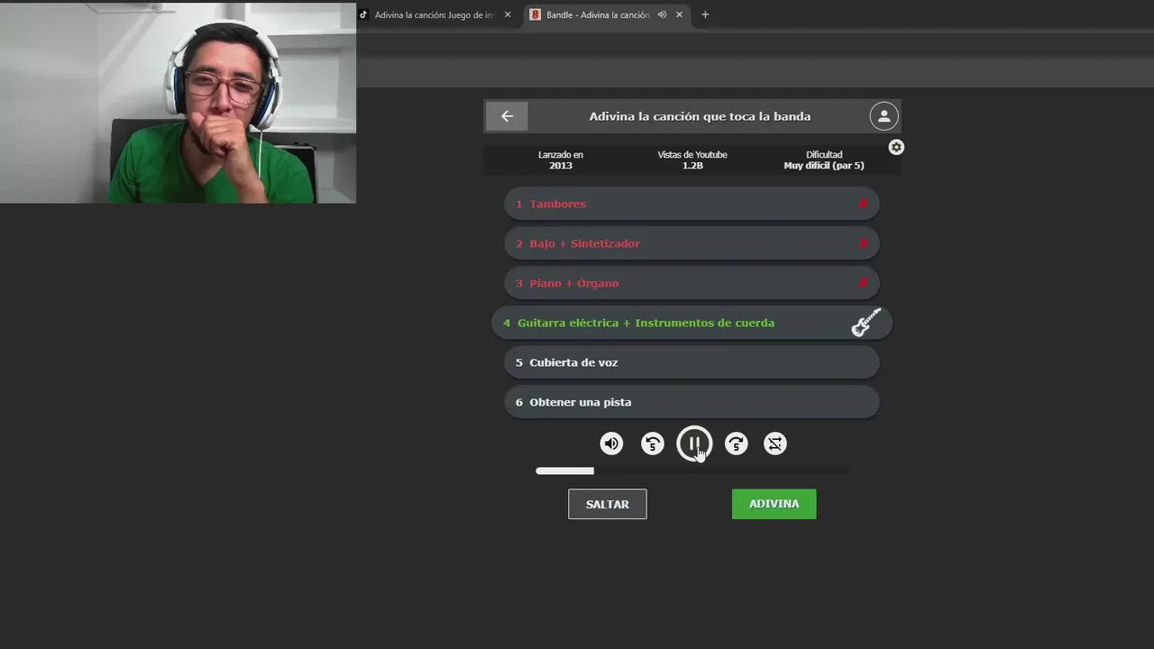Click Obtener una pista row
1154x649 pixels.
click(x=691, y=402)
